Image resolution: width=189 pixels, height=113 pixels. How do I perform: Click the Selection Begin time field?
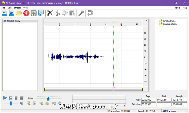click(148, 104)
